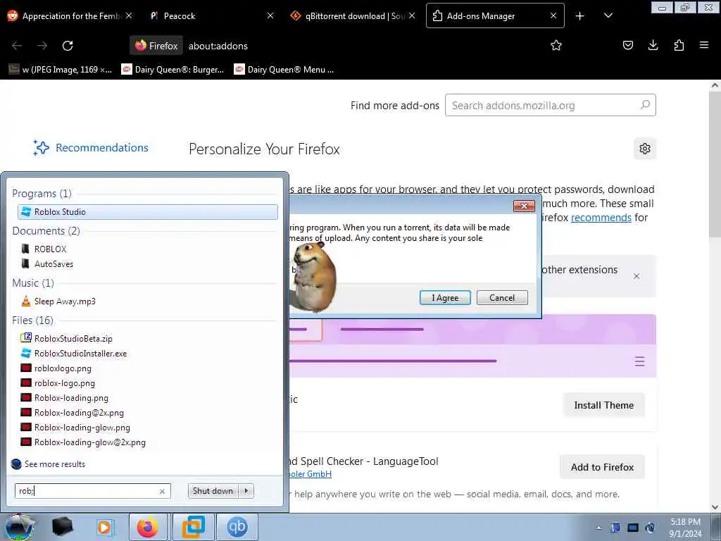Click the Add to Firefox button

coord(603,467)
